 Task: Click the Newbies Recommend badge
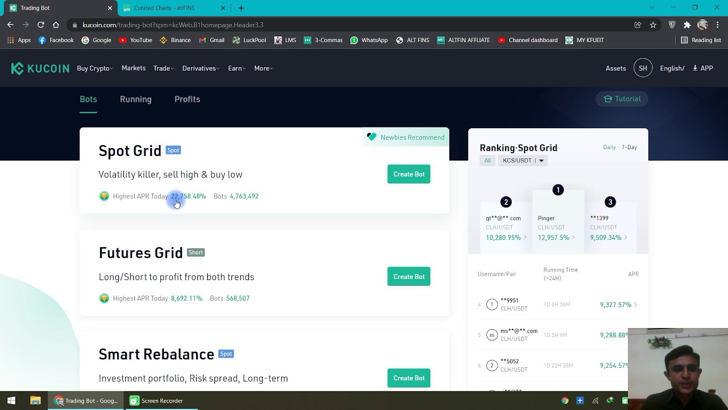pos(406,137)
